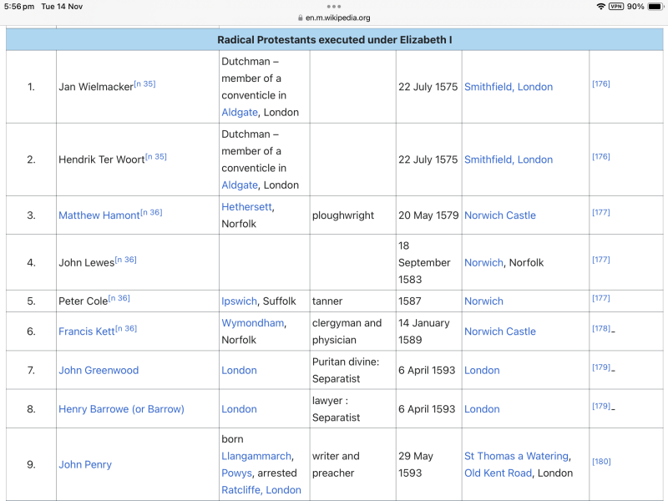Select Francis Kett's article link
The height and width of the screenshot is (501, 668).
(x=87, y=331)
